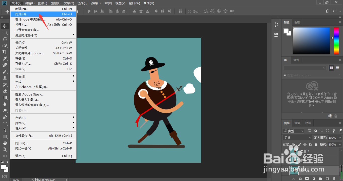This screenshot has width=343, height=181.
Task: Toggle pixel layer filter
Action: tap(310, 131)
